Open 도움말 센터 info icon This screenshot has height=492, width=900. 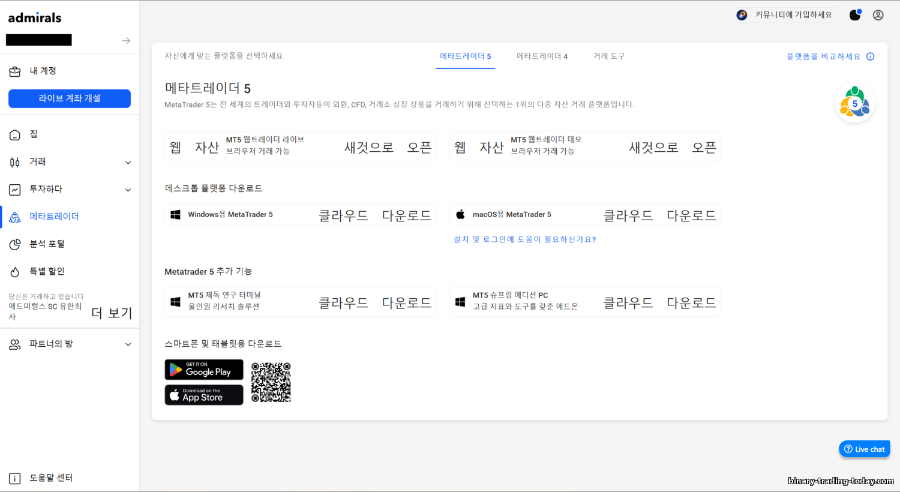[x=15, y=478]
